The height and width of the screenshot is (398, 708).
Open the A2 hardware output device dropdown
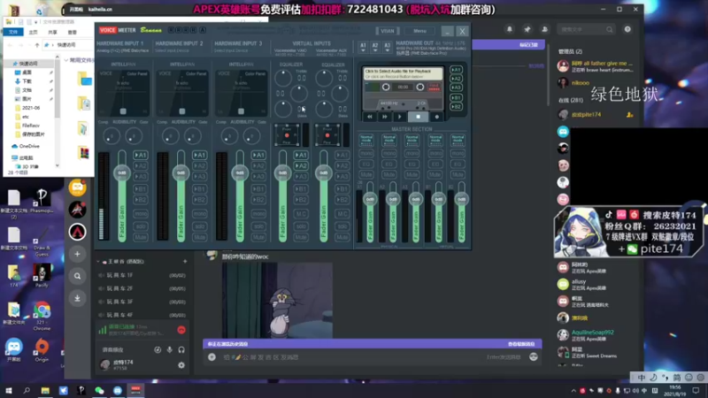point(374,48)
